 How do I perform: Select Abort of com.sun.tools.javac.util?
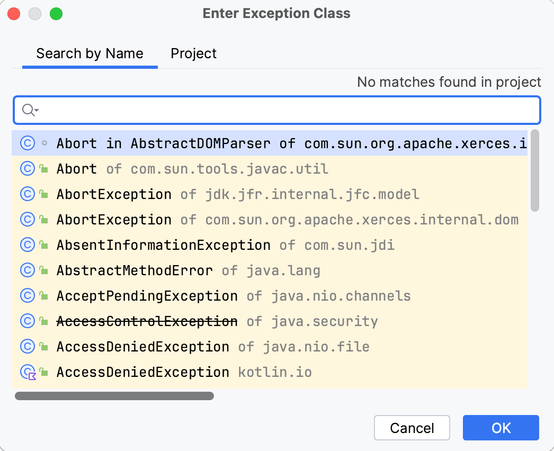(270, 168)
